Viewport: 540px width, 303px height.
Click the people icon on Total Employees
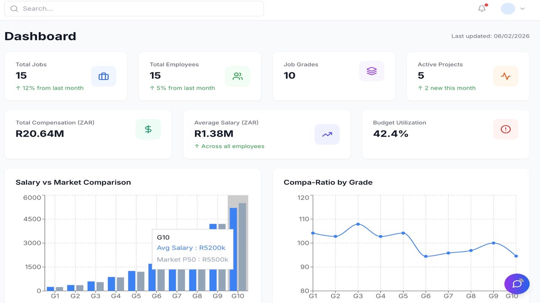[x=238, y=76]
